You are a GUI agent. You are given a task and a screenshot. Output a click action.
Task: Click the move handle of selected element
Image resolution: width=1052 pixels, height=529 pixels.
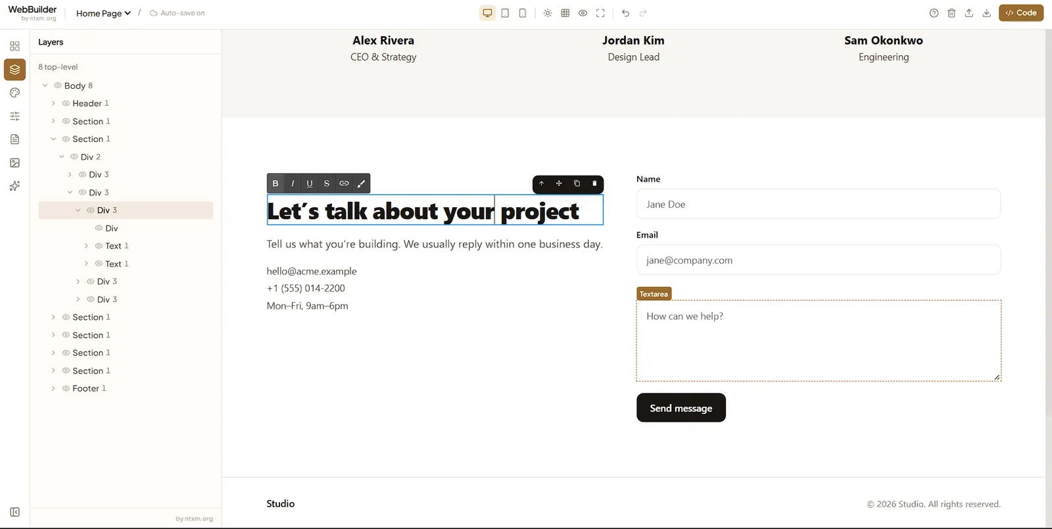coord(559,184)
